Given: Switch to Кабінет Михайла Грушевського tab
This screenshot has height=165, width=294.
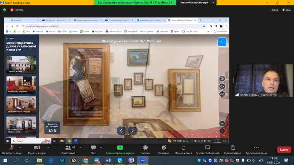Looking at the screenshot, I should coord(150,20).
